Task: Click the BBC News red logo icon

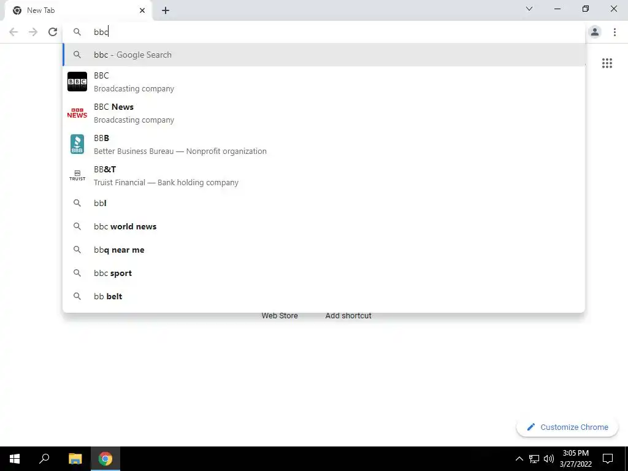Action: 77,113
